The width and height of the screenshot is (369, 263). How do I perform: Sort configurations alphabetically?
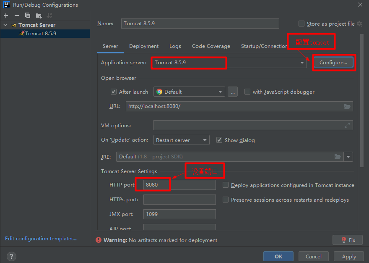point(49,16)
